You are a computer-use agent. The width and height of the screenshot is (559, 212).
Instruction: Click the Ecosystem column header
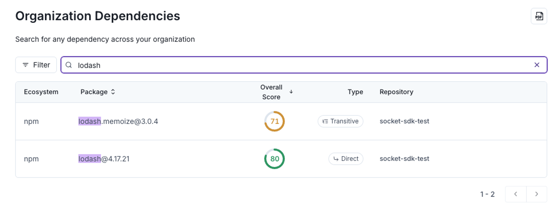pos(41,92)
